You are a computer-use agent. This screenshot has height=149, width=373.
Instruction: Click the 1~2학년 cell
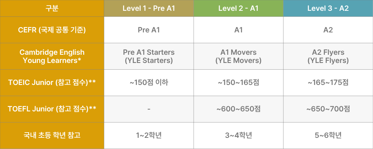[149, 135]
